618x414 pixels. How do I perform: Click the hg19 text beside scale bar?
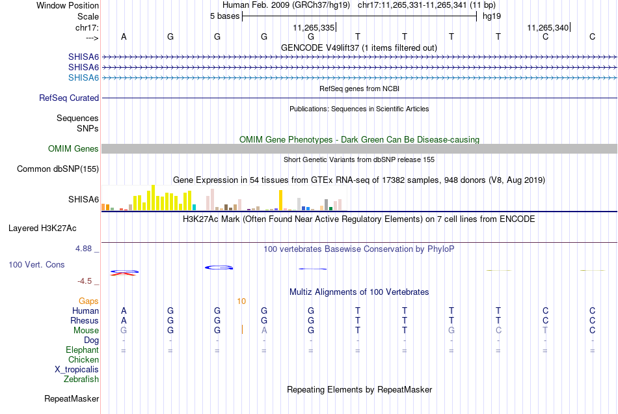point(492,16)
